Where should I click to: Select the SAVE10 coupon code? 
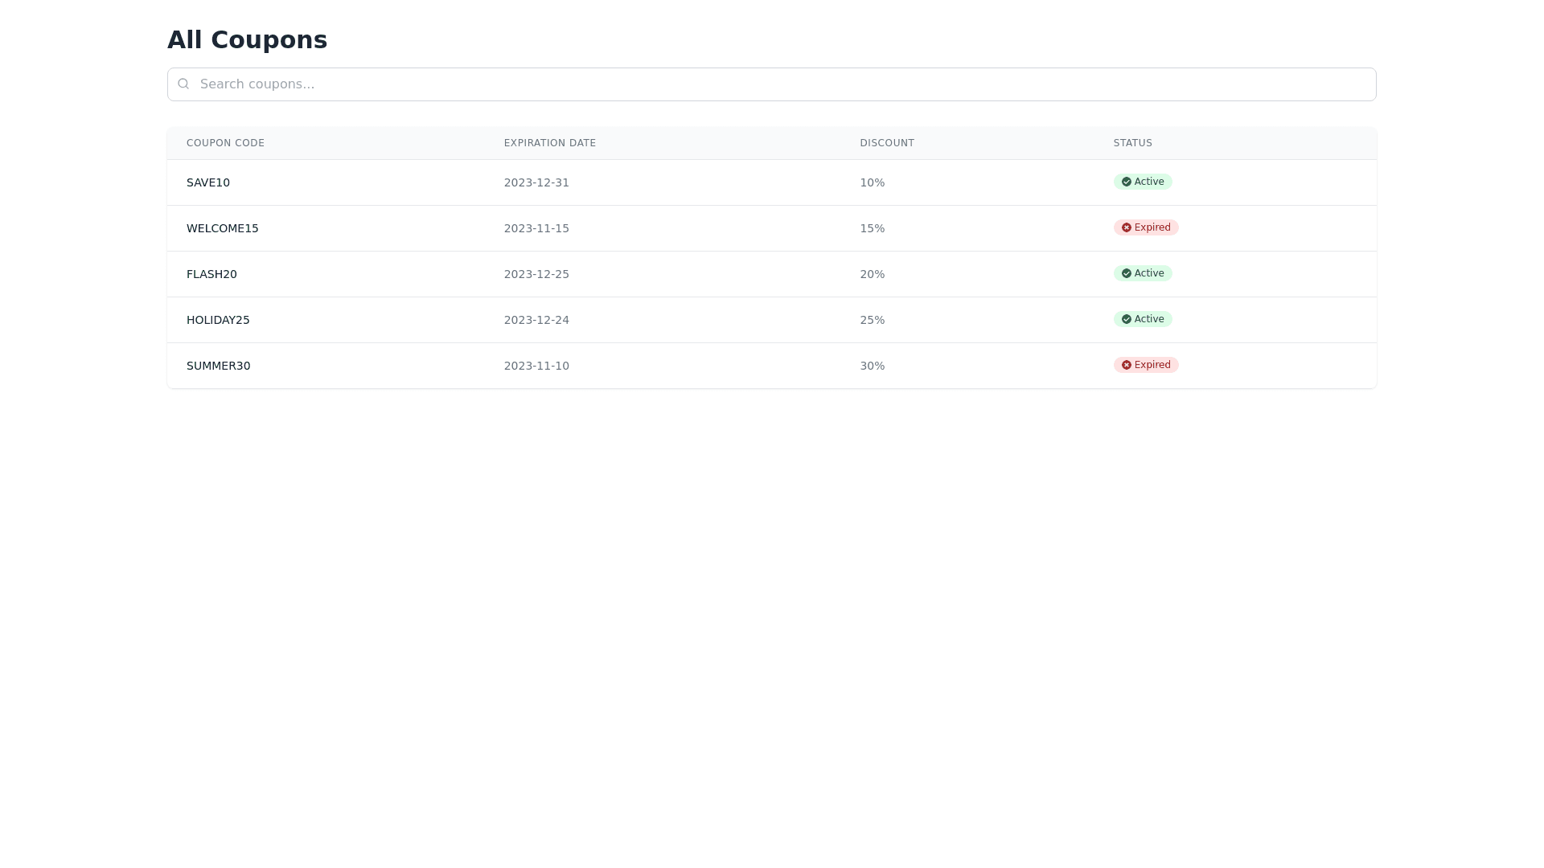click(x=208, y=182)
